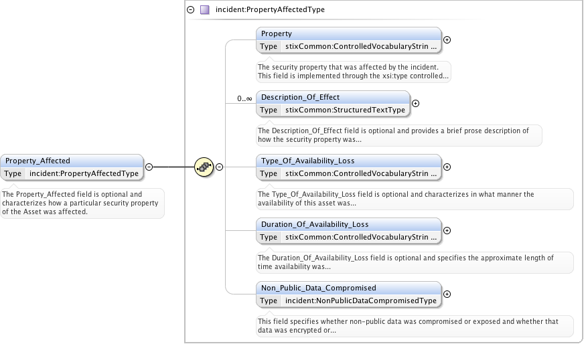The image size is (584, 344).
Task: Select the Property element header
Action: (x=348, y=33)
